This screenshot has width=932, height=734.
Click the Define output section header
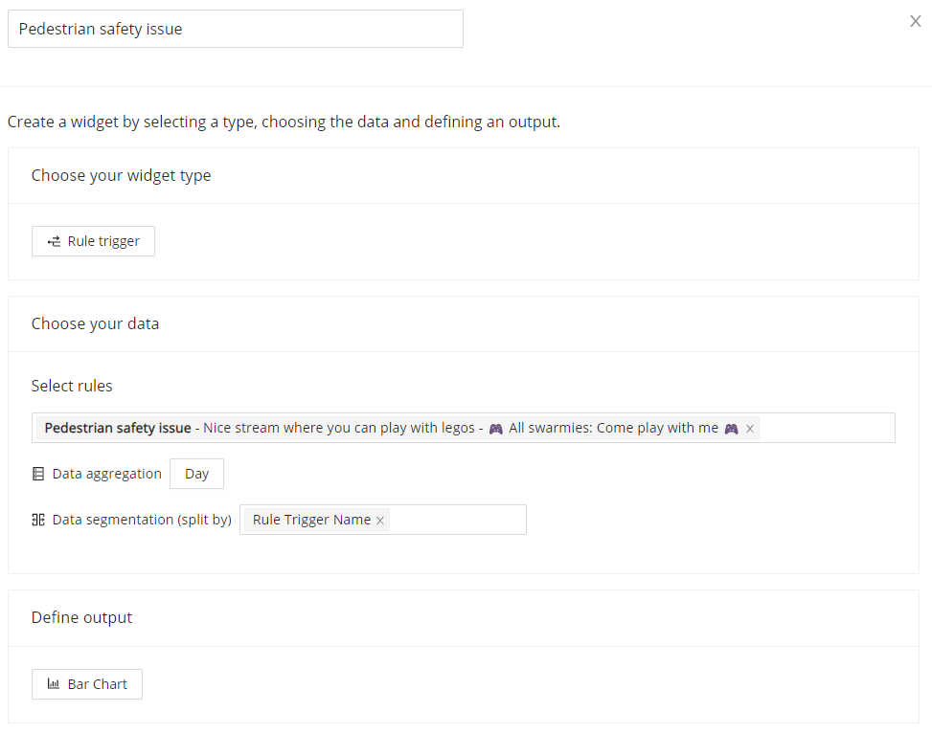pos(81,617)
